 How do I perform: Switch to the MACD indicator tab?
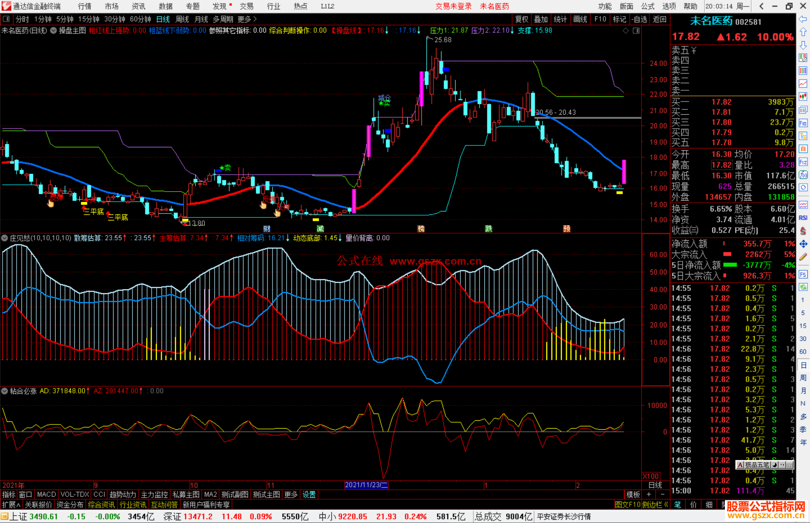pos(46,495)
